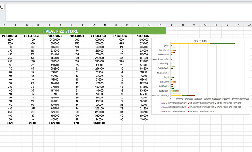This screenshot has height=152, width=252.
Task: Select the total cell 1710
Action: coord(77,123)
